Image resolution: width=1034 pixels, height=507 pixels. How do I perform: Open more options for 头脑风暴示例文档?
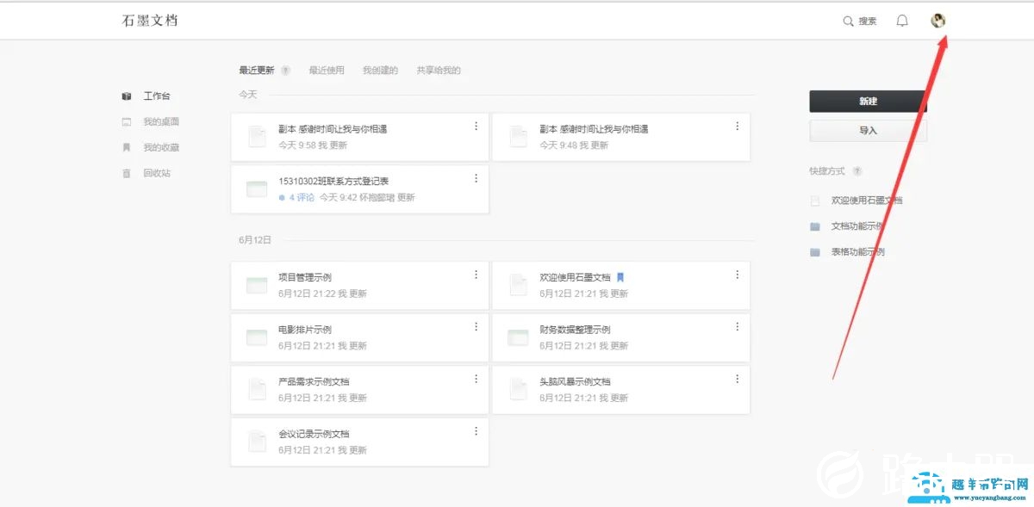737,379
